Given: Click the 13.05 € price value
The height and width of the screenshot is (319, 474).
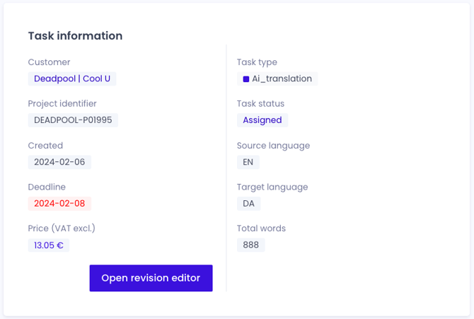Looking at the screenshot, I should [x=49, y=245].
